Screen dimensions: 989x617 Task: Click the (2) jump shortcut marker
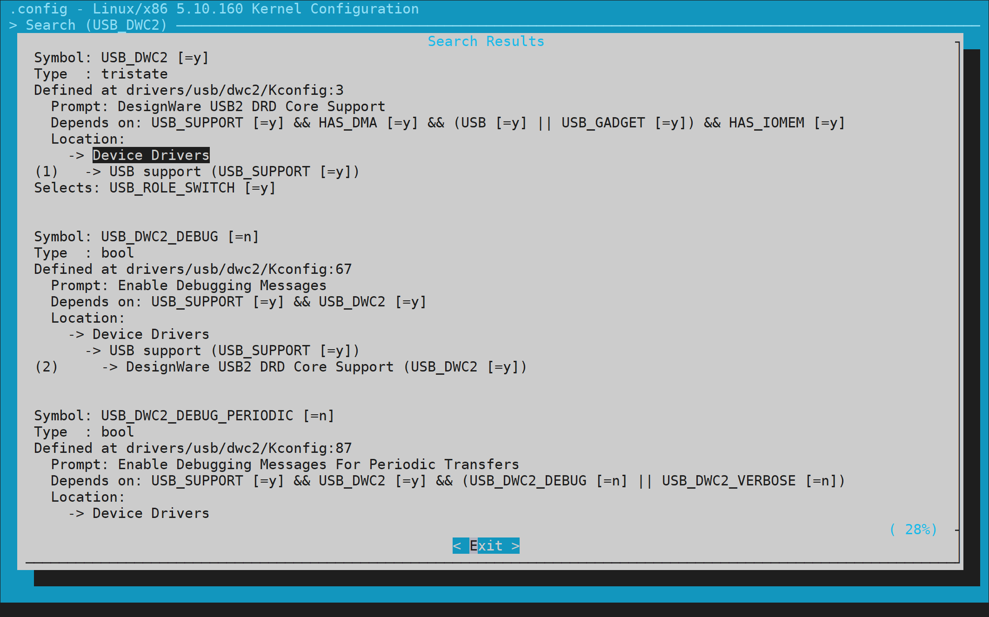[46, 367]
